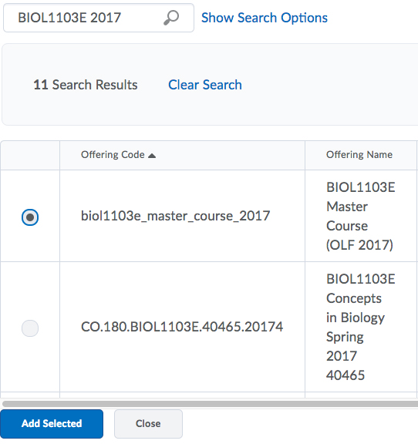Click the horizontal scrollbar under the table
Viewport: 418px width, 444px height.
click(210, 404)
